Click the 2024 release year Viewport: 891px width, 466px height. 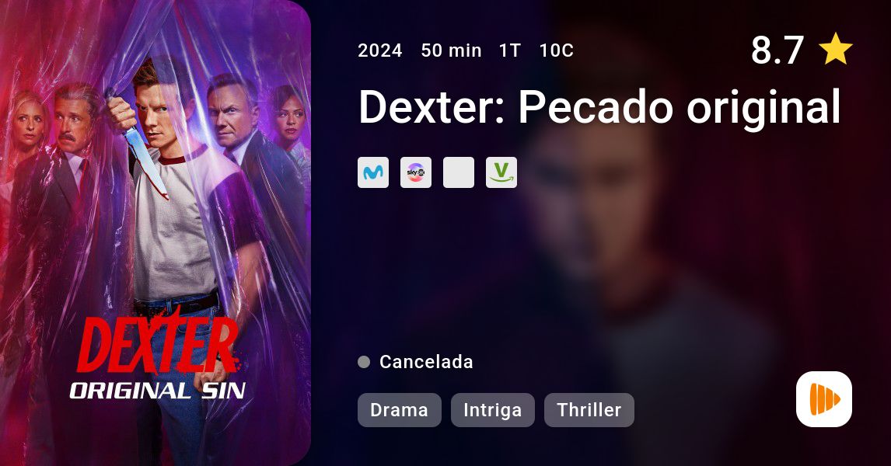[x=380, y=50]
